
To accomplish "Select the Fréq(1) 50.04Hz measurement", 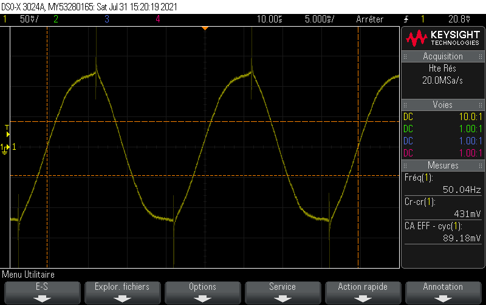I will tap(443, 184).
